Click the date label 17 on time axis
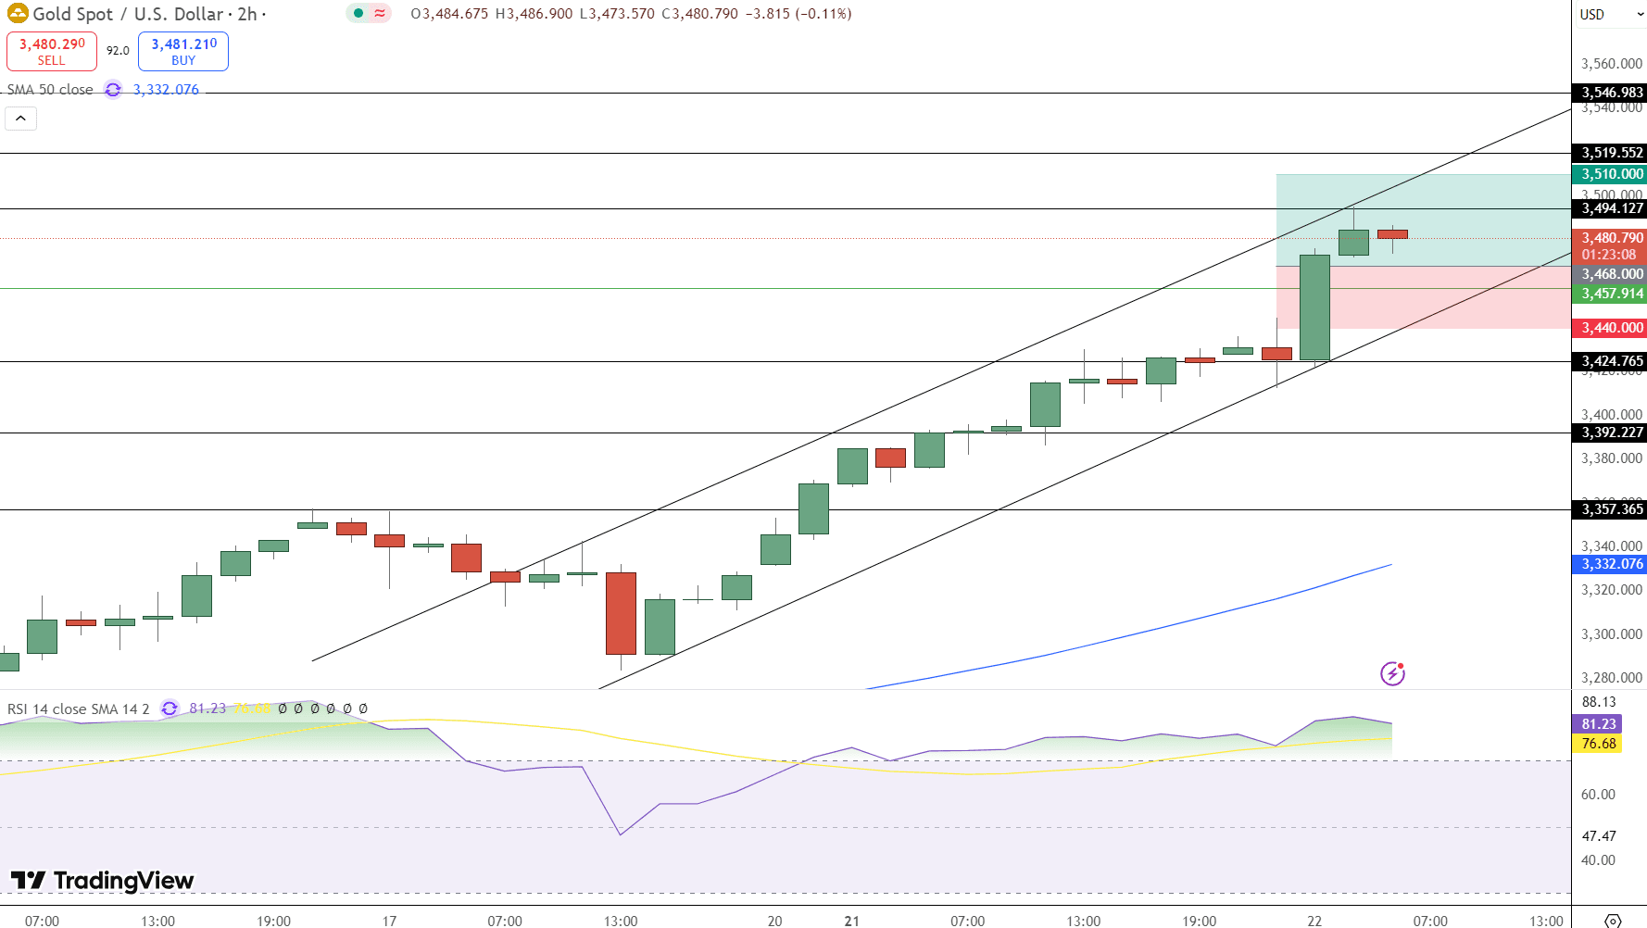Viewport: 1647px width, 928px height. pyautogui.click(x=389, y=921)
